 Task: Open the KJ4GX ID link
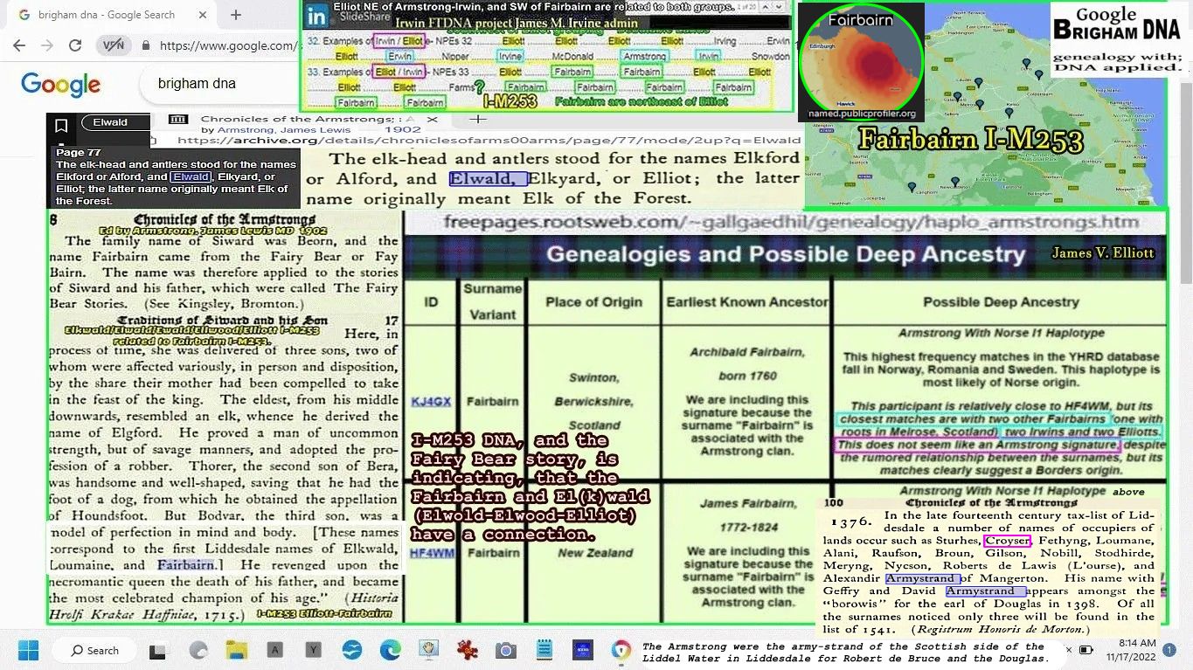[431, 402]
